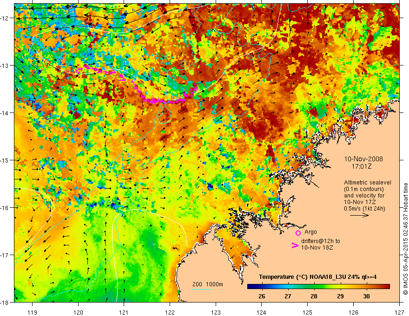Viewport: 409px width, 316px height.
Task: Click the magenta drifter arrowhead legend symbol
Action: click(x=295, y=245)
